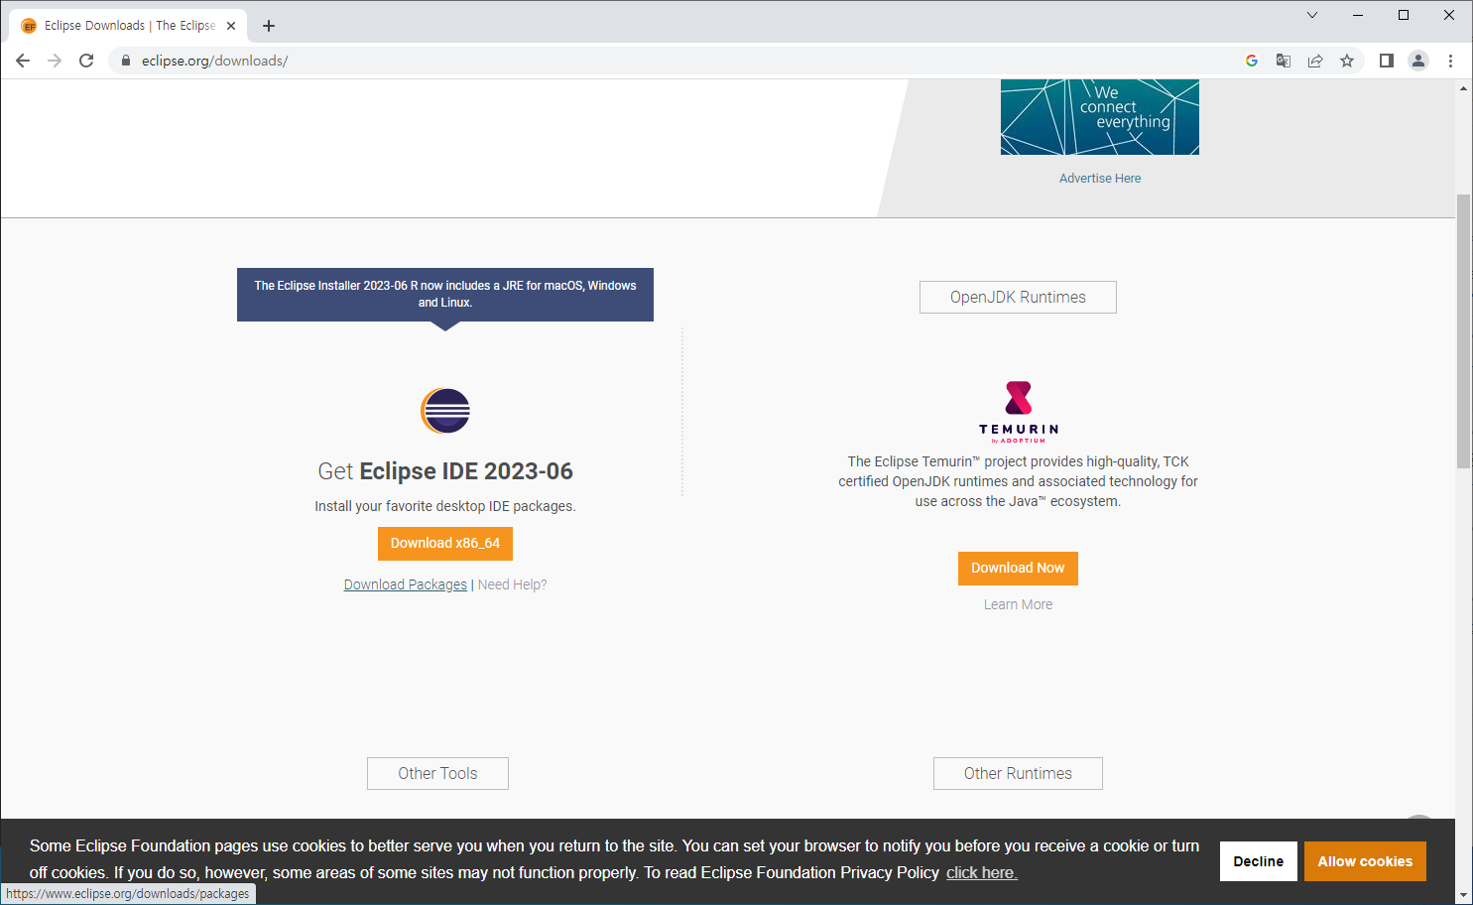Click the browser forward arrow
Screen dimensions: 1473x905
point(55,61)
